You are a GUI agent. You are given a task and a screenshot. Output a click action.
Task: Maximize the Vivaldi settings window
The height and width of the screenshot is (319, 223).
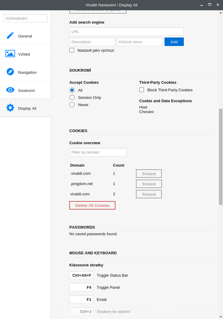tap(210, 5)
